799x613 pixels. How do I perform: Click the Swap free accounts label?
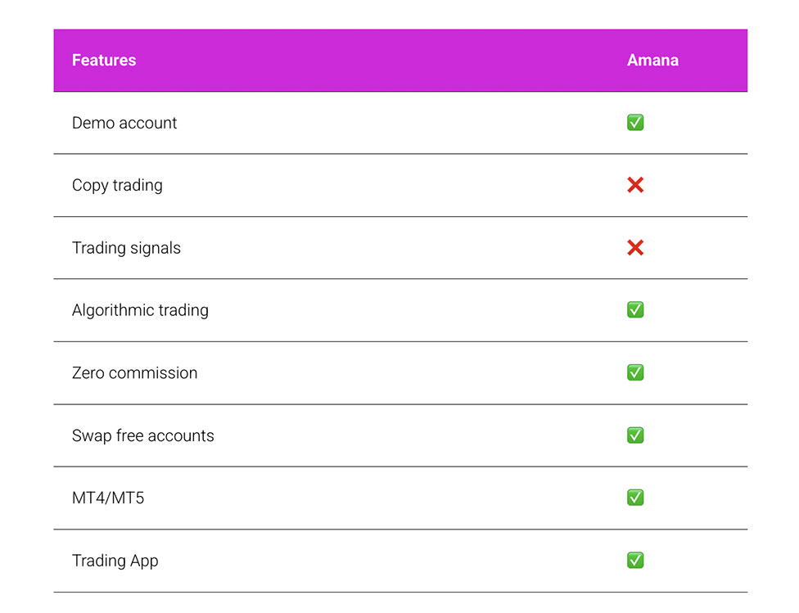[x=142, y=435]
